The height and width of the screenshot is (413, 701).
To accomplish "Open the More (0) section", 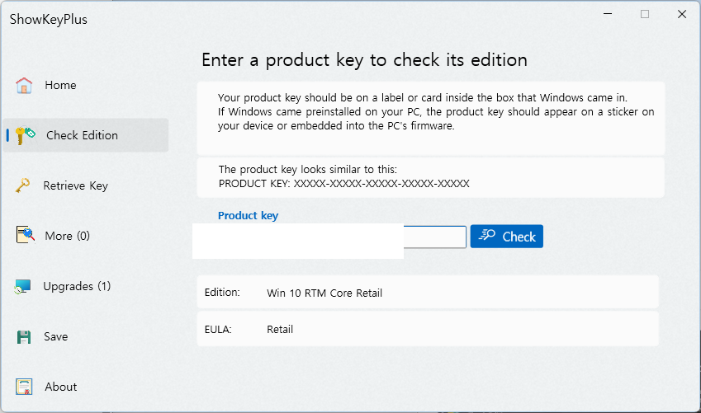I will pos(67,236).
